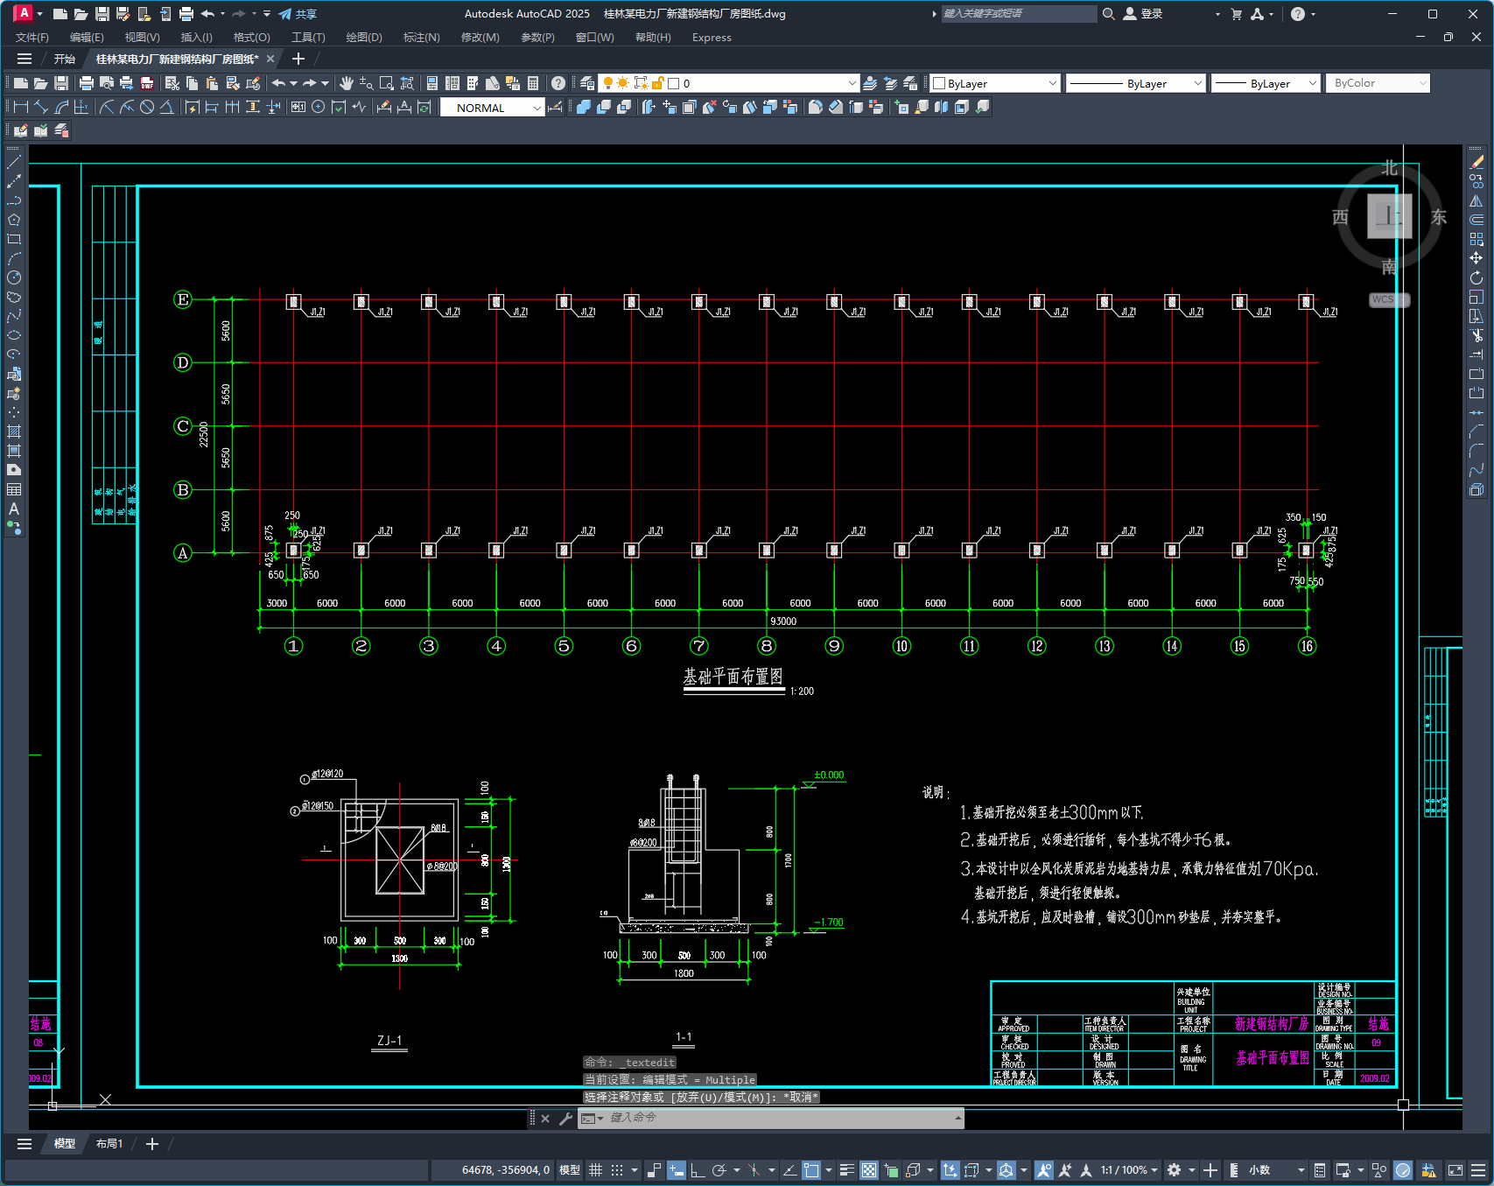Click the Plot printer icon

(86, 83)
